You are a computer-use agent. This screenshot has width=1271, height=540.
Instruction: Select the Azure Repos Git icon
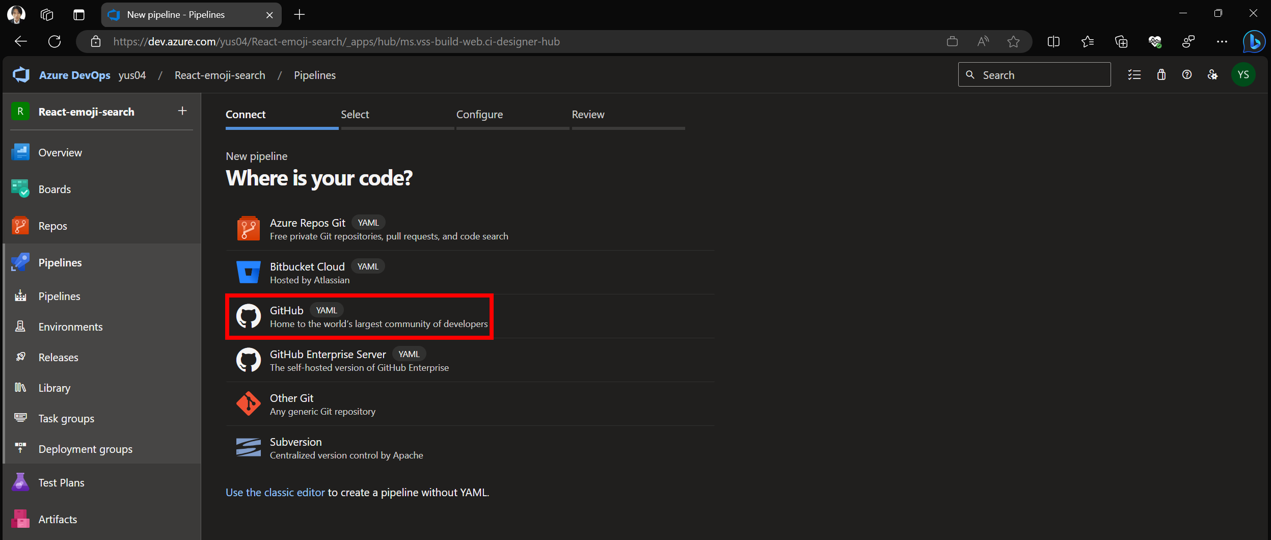pos(249,229)
